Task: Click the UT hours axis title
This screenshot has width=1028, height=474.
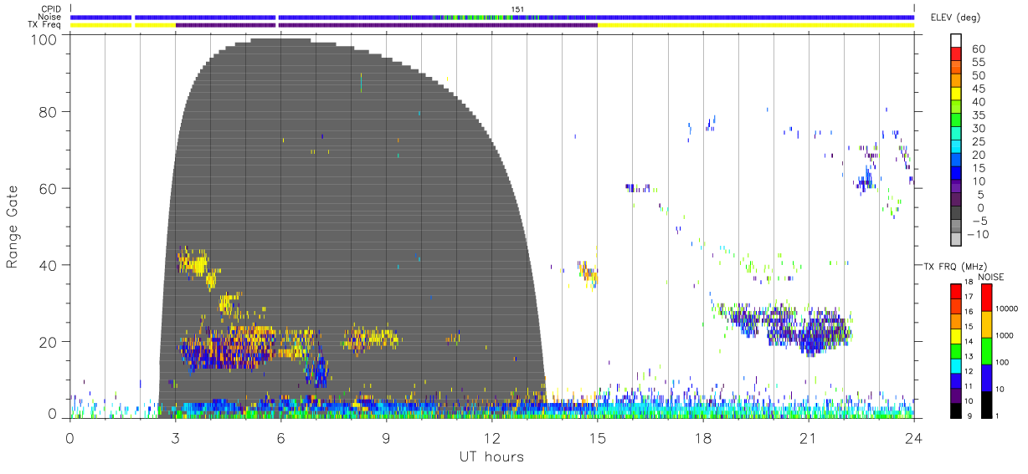Action: tap(491, 456)
